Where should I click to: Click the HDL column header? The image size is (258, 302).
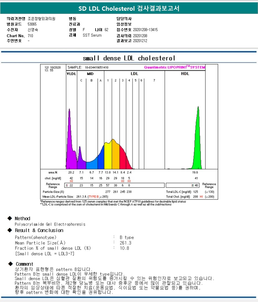pos(185,73)
